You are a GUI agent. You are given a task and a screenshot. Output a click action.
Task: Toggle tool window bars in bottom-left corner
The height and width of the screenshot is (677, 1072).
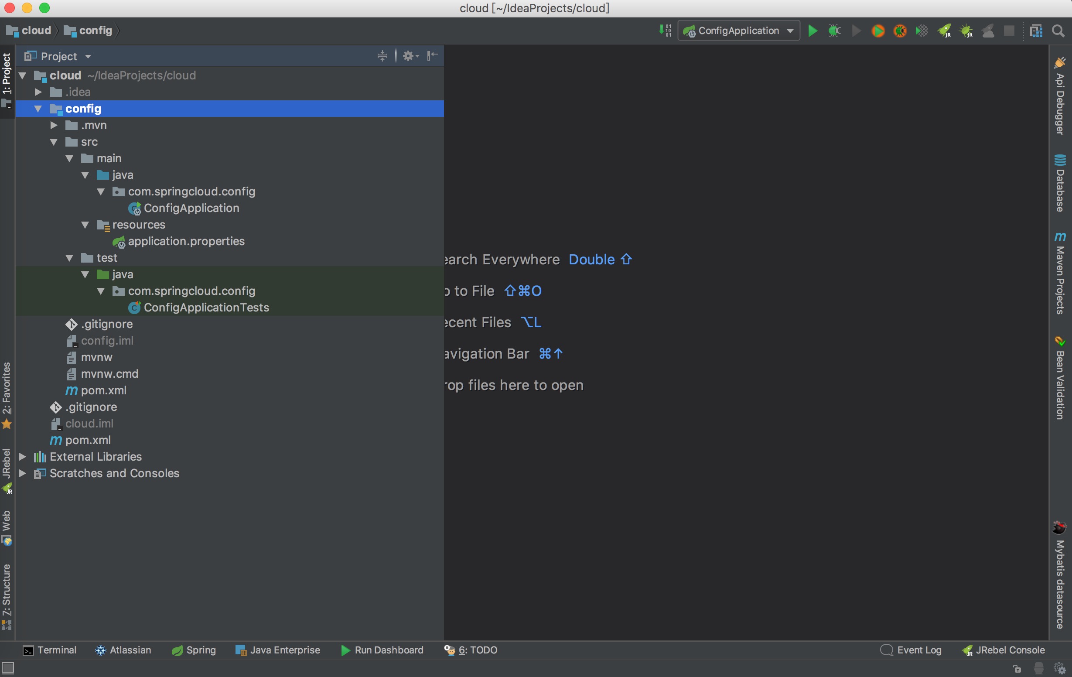(8, 668)
